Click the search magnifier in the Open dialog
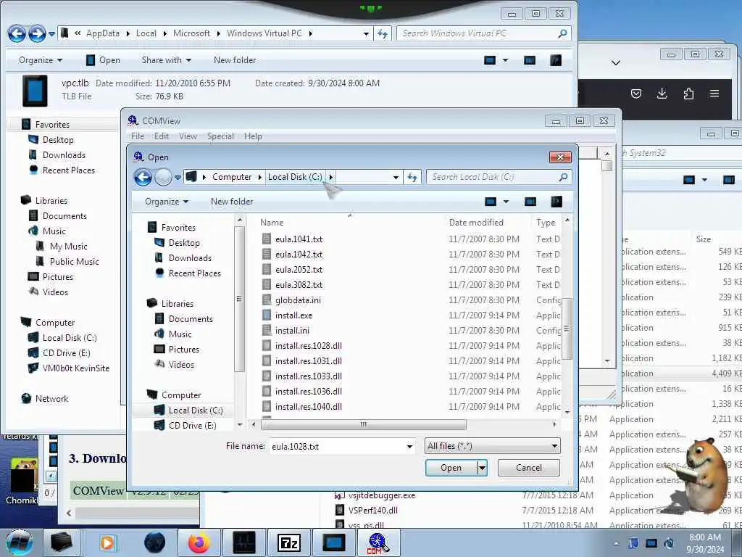Image resolution: width=742 pixels, height=557 pixels. 563,177
